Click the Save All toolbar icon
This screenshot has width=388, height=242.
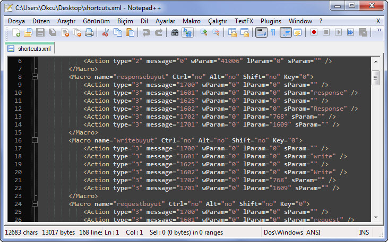click(x=53, y=32)
